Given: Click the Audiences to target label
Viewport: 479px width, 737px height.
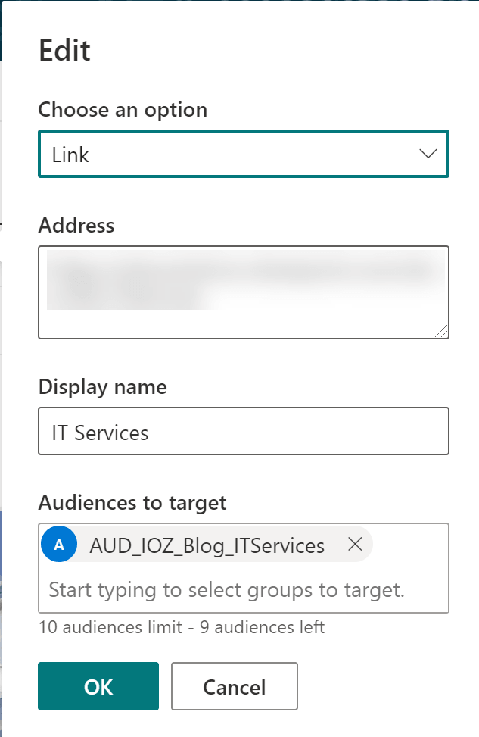Looking at the screenshot, I should tap(132, 502).
